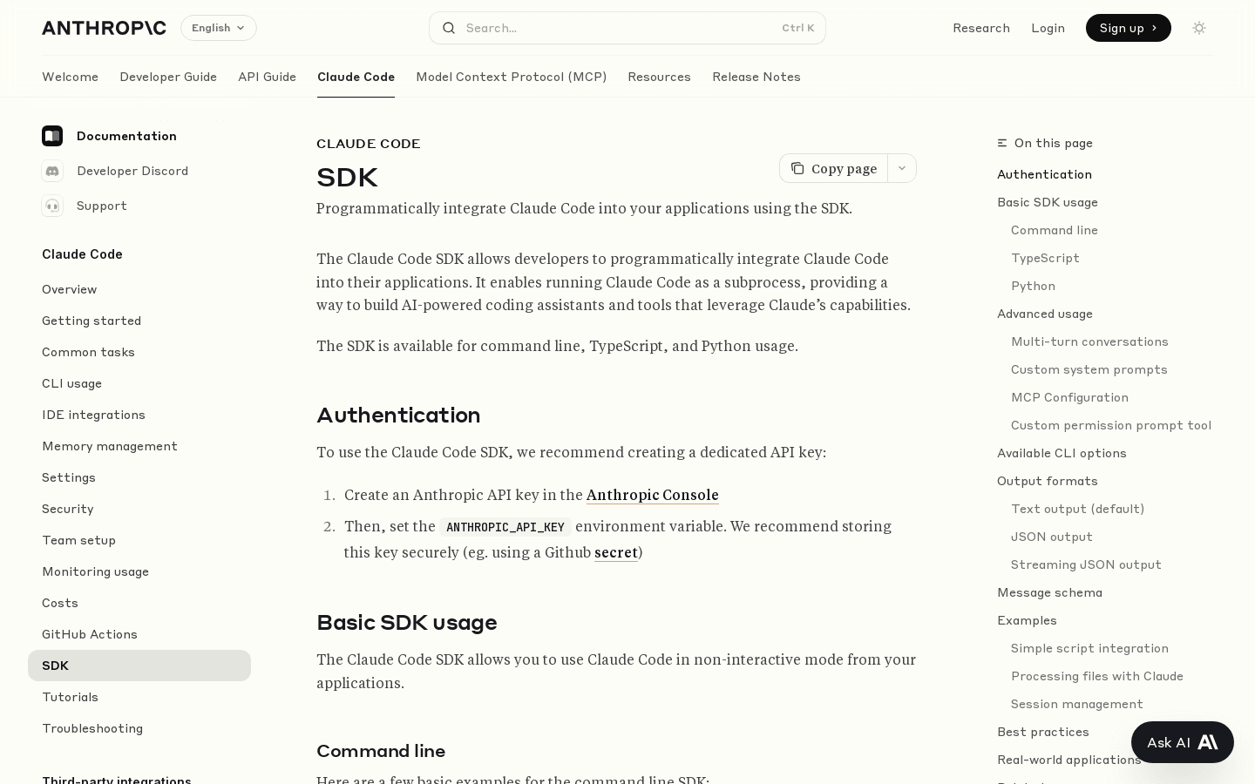The height and width of the screenshot is (784, 1255).
Task: Open Ask AI assistant
Action: tap(1182, 742)
